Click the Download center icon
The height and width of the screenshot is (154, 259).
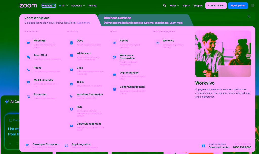(x=203, y=146)
